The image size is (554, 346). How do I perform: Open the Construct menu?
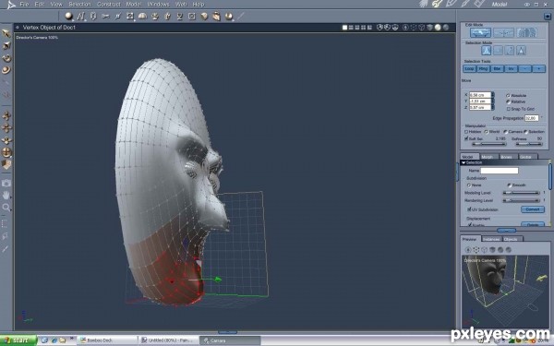tap(108, 5)
